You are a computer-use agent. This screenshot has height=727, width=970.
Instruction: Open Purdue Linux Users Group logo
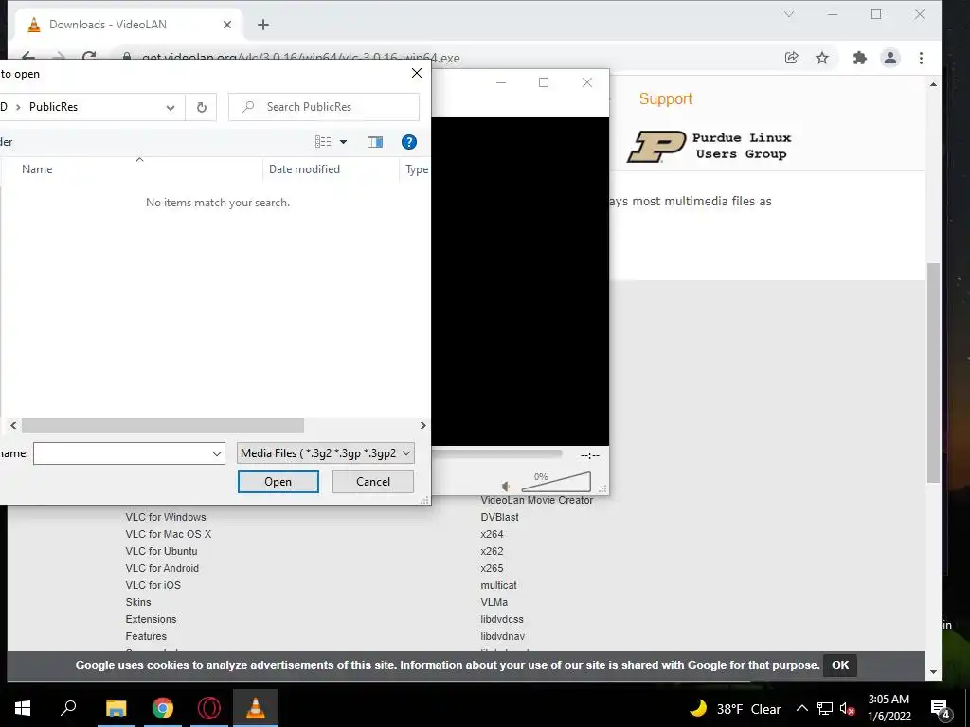coord(709,146)
